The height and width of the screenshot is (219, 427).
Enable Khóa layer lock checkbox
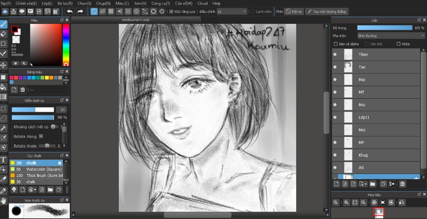(398, 44)
